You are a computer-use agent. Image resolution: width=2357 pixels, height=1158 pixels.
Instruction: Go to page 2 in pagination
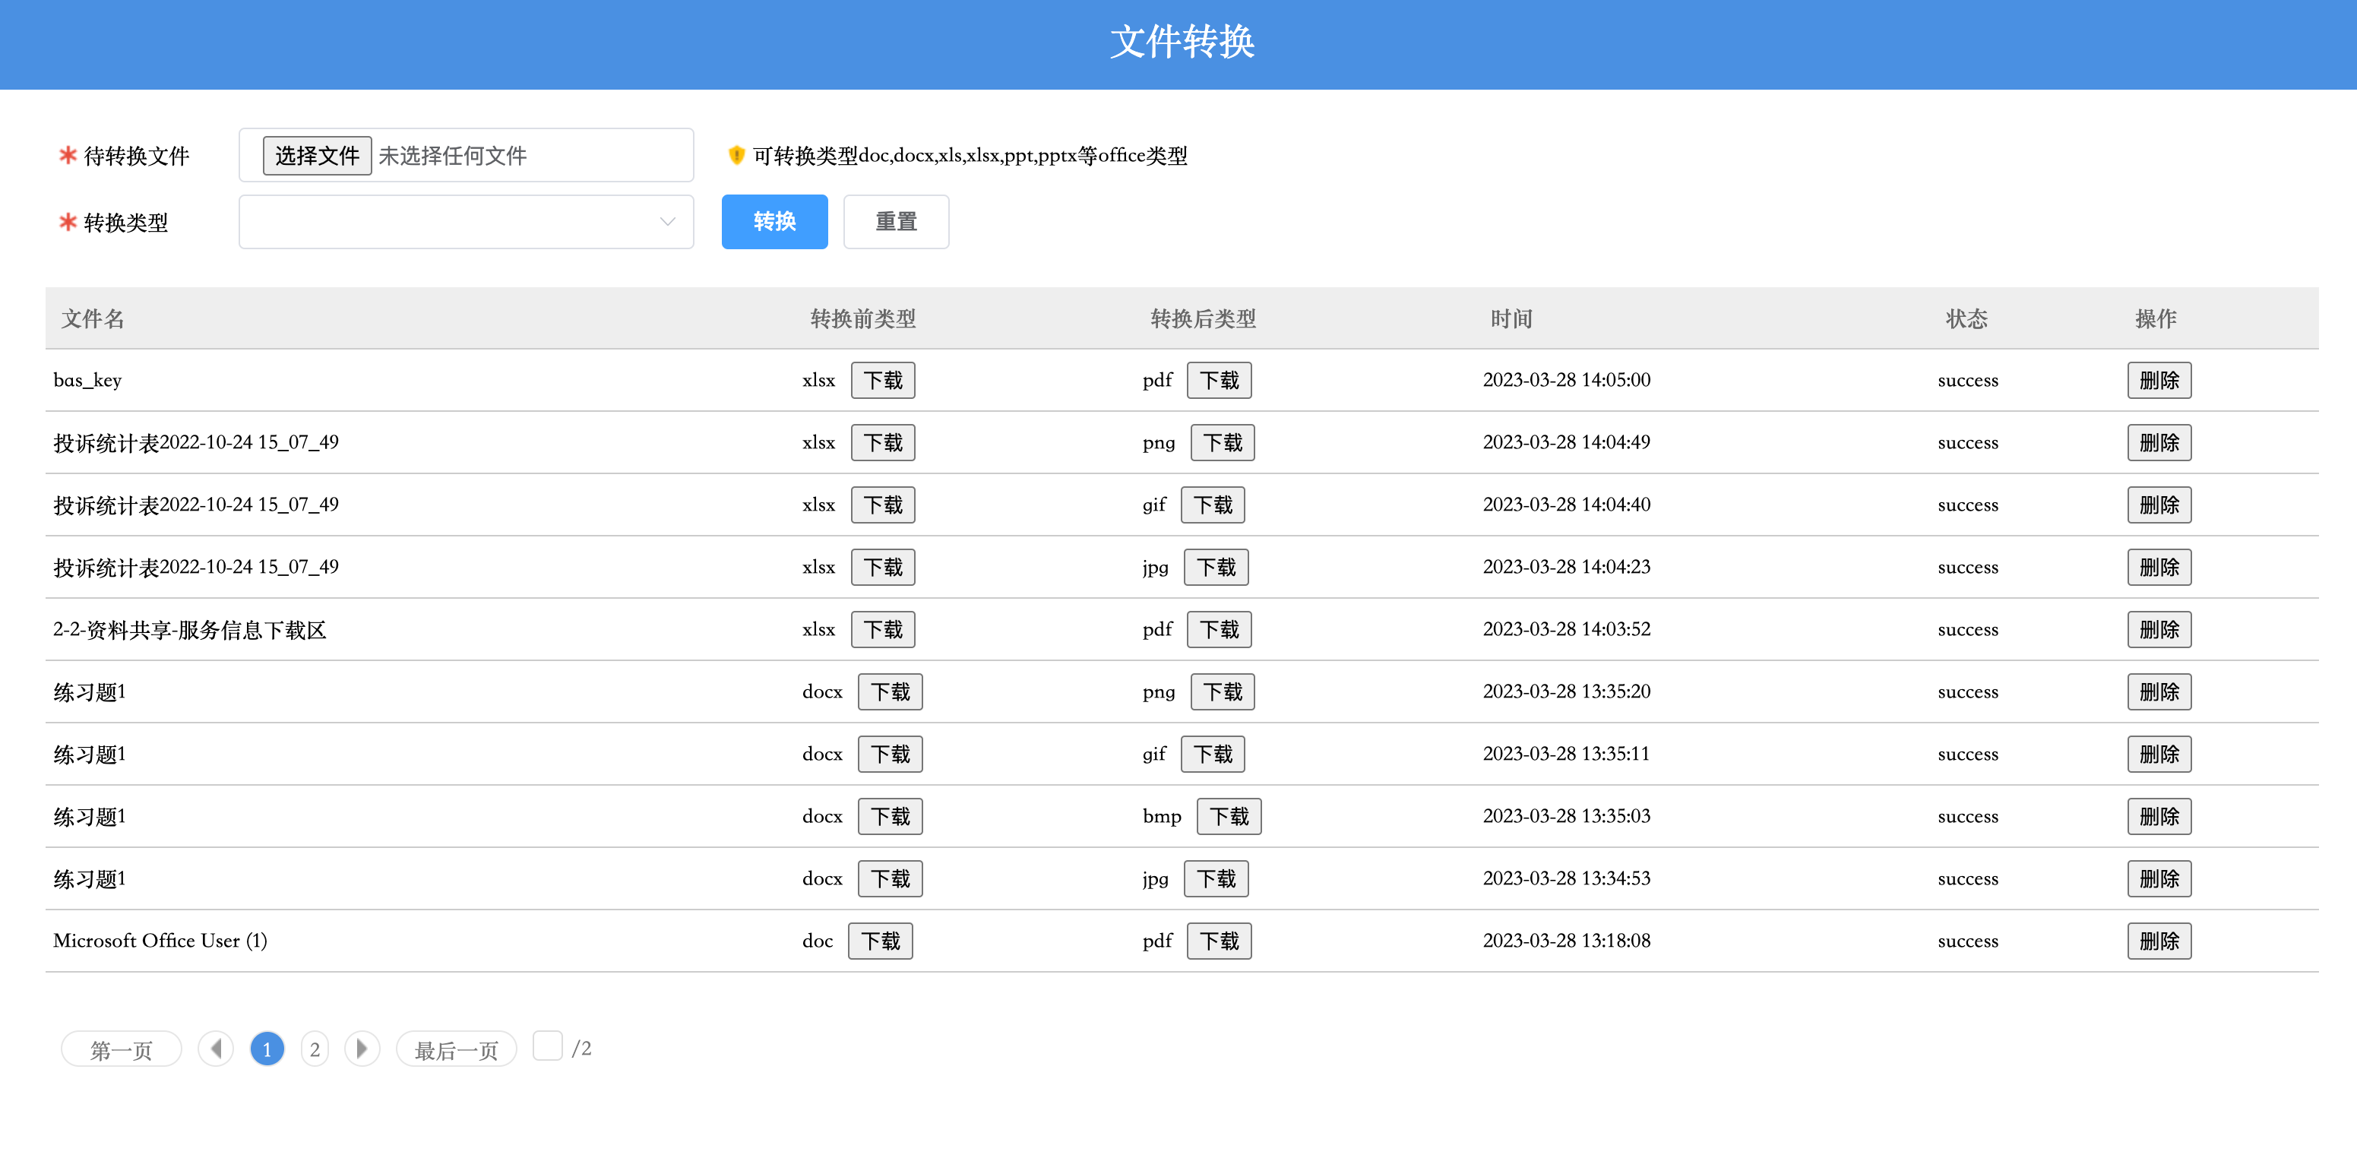[315, 1049]
